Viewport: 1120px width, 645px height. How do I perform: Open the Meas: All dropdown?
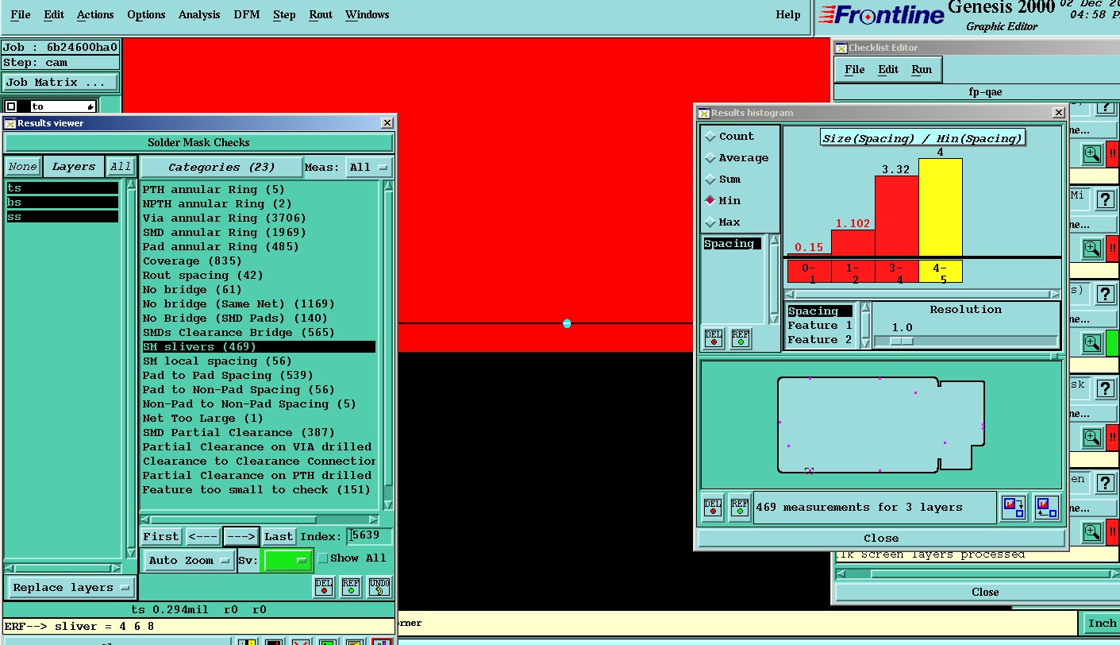[370, 167]
